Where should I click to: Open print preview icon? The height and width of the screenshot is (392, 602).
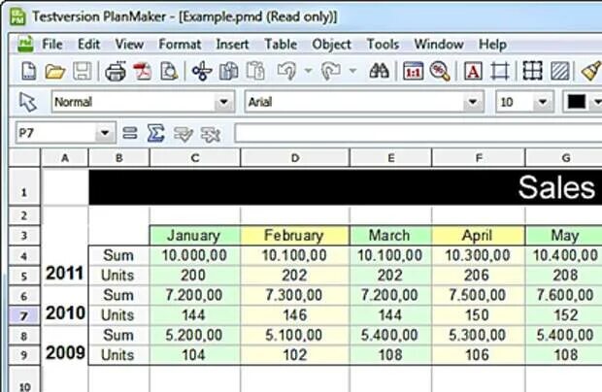coord(169,72)
